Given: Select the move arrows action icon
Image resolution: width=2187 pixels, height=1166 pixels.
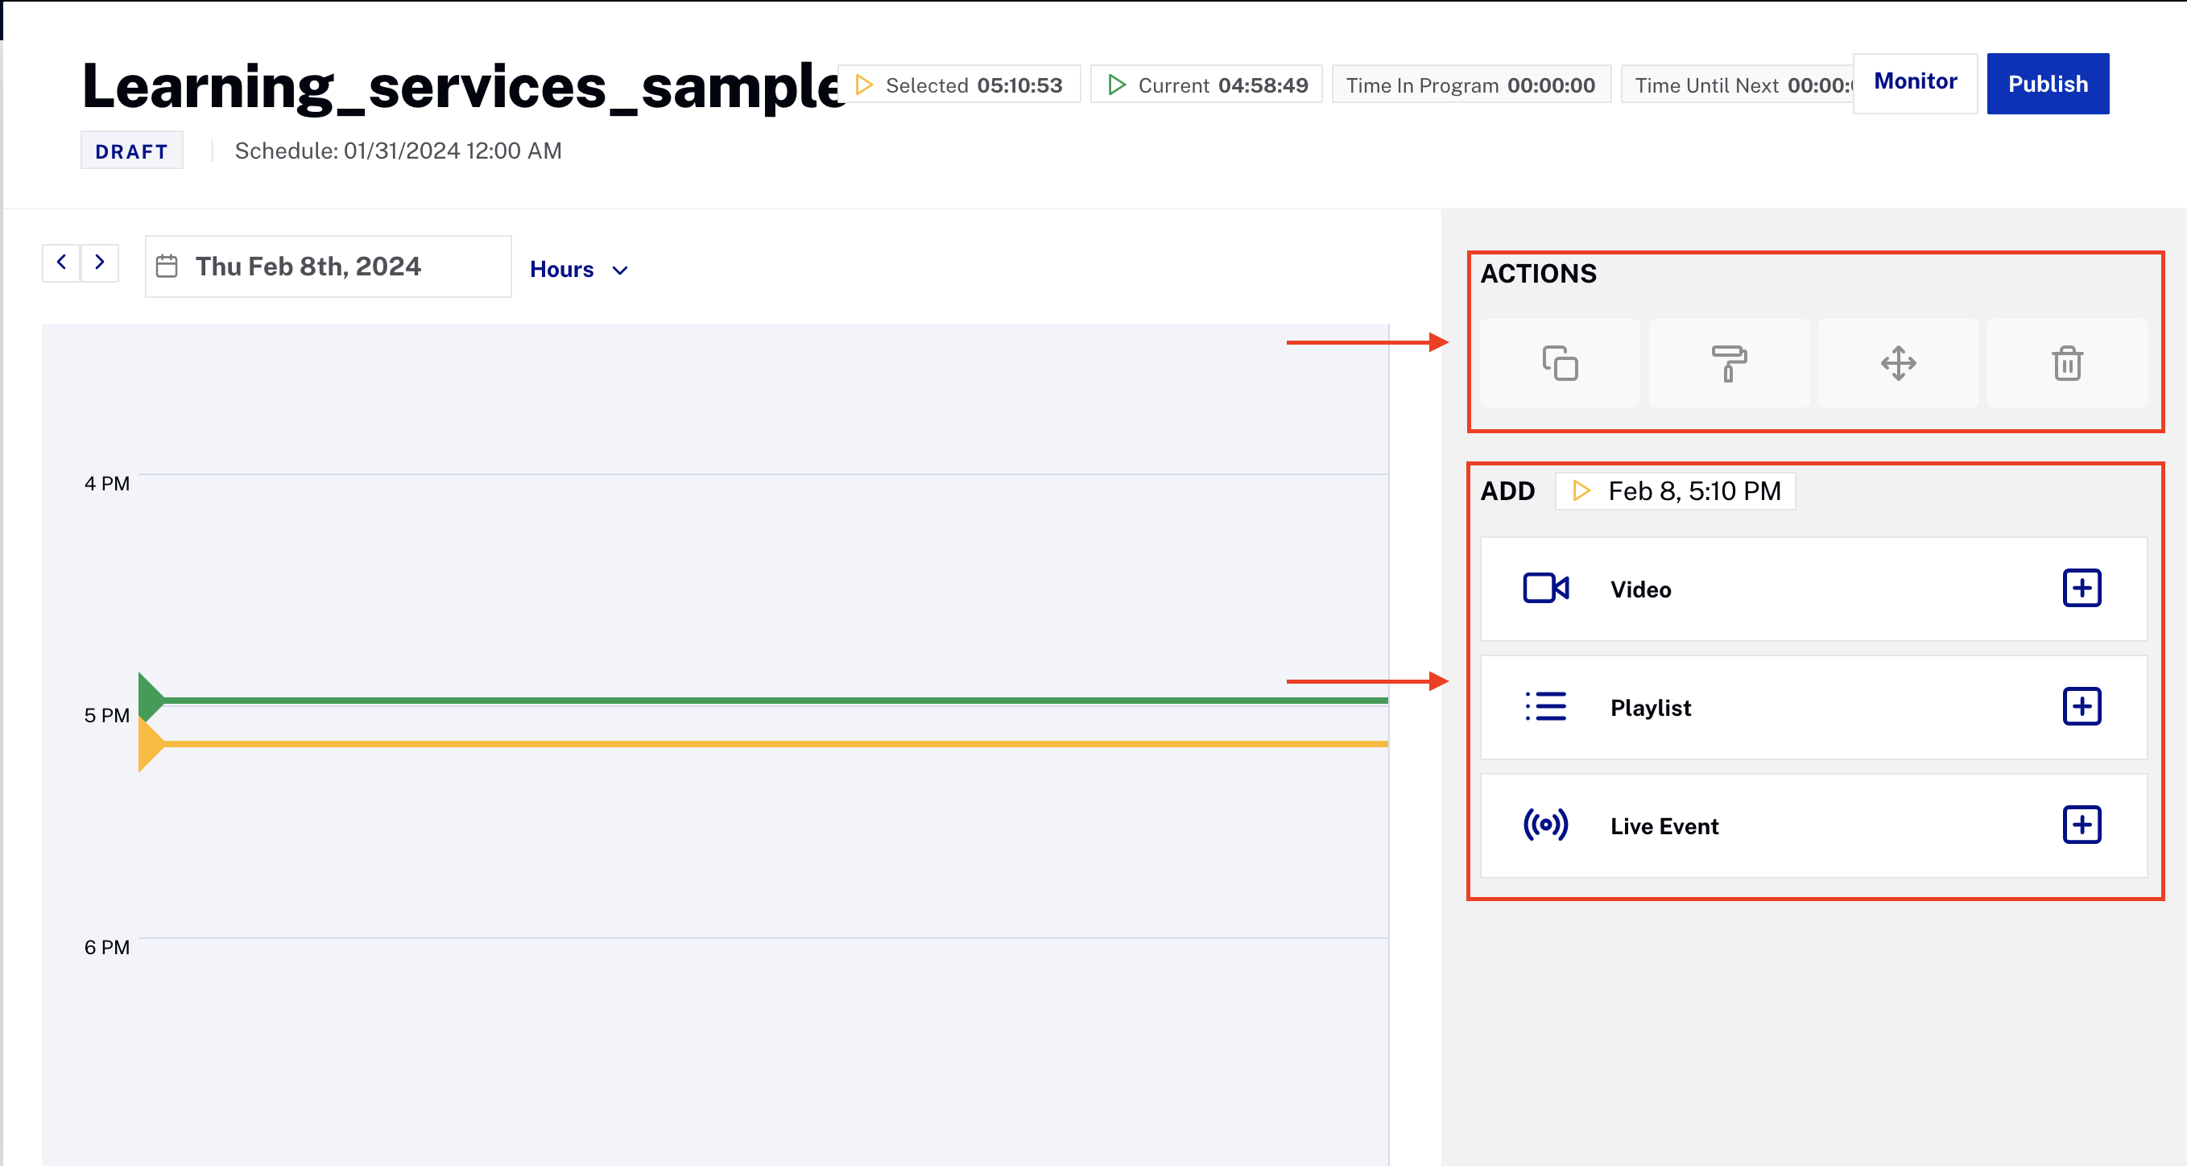Looking at the screenshot, I should (1897, 363).
